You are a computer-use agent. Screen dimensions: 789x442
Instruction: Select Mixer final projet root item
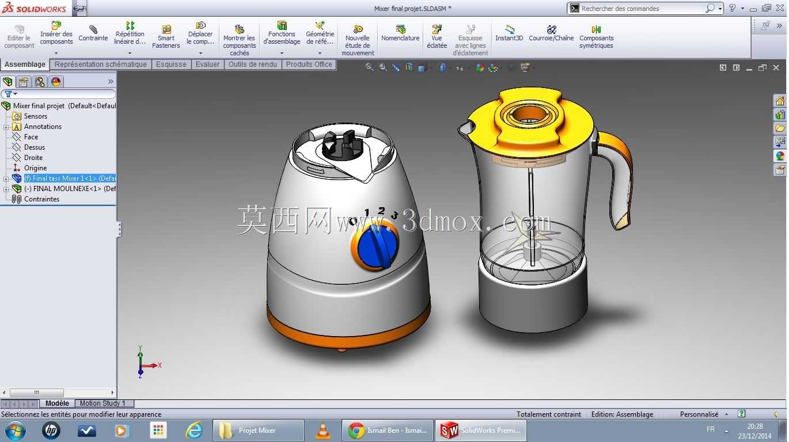coord(59,106)
